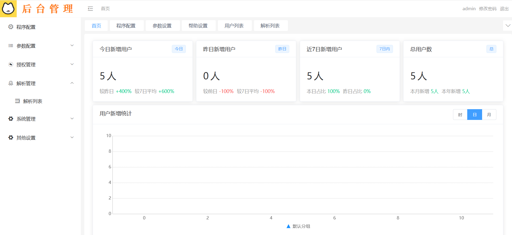
Task: Switch chart to monthly 月 view
Action: [489, 115]
